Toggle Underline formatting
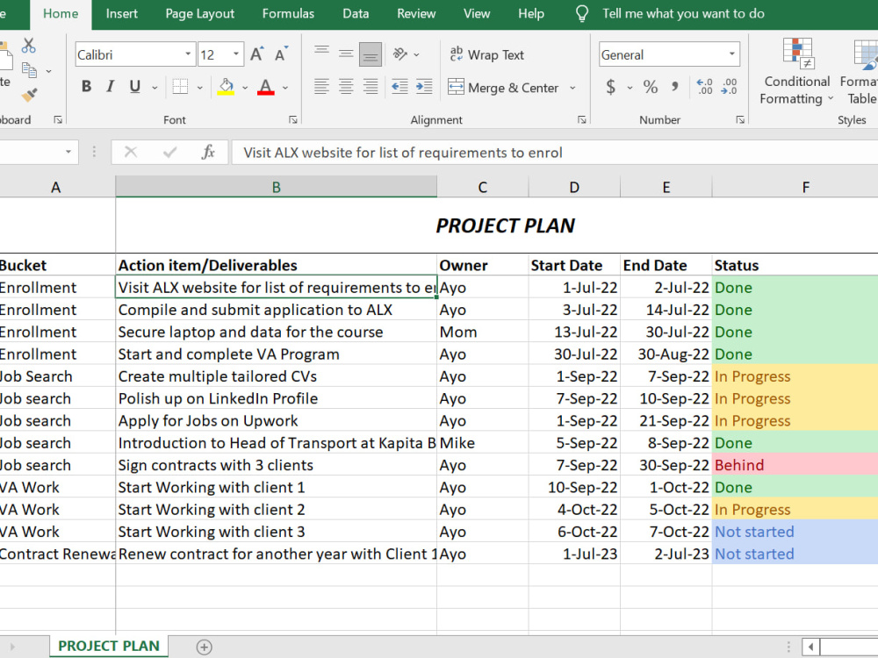Screen dimensions: 878x658 click(x=135, y=87)
